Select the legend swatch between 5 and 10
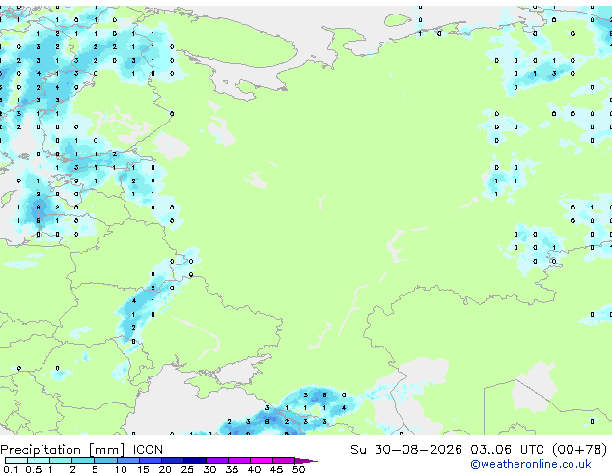Screen dimensions: 612x473 [106, 460]
